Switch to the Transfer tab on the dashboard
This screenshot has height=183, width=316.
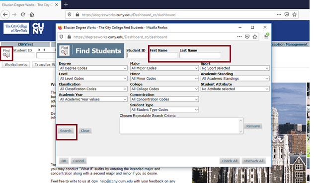click(44, 65)
